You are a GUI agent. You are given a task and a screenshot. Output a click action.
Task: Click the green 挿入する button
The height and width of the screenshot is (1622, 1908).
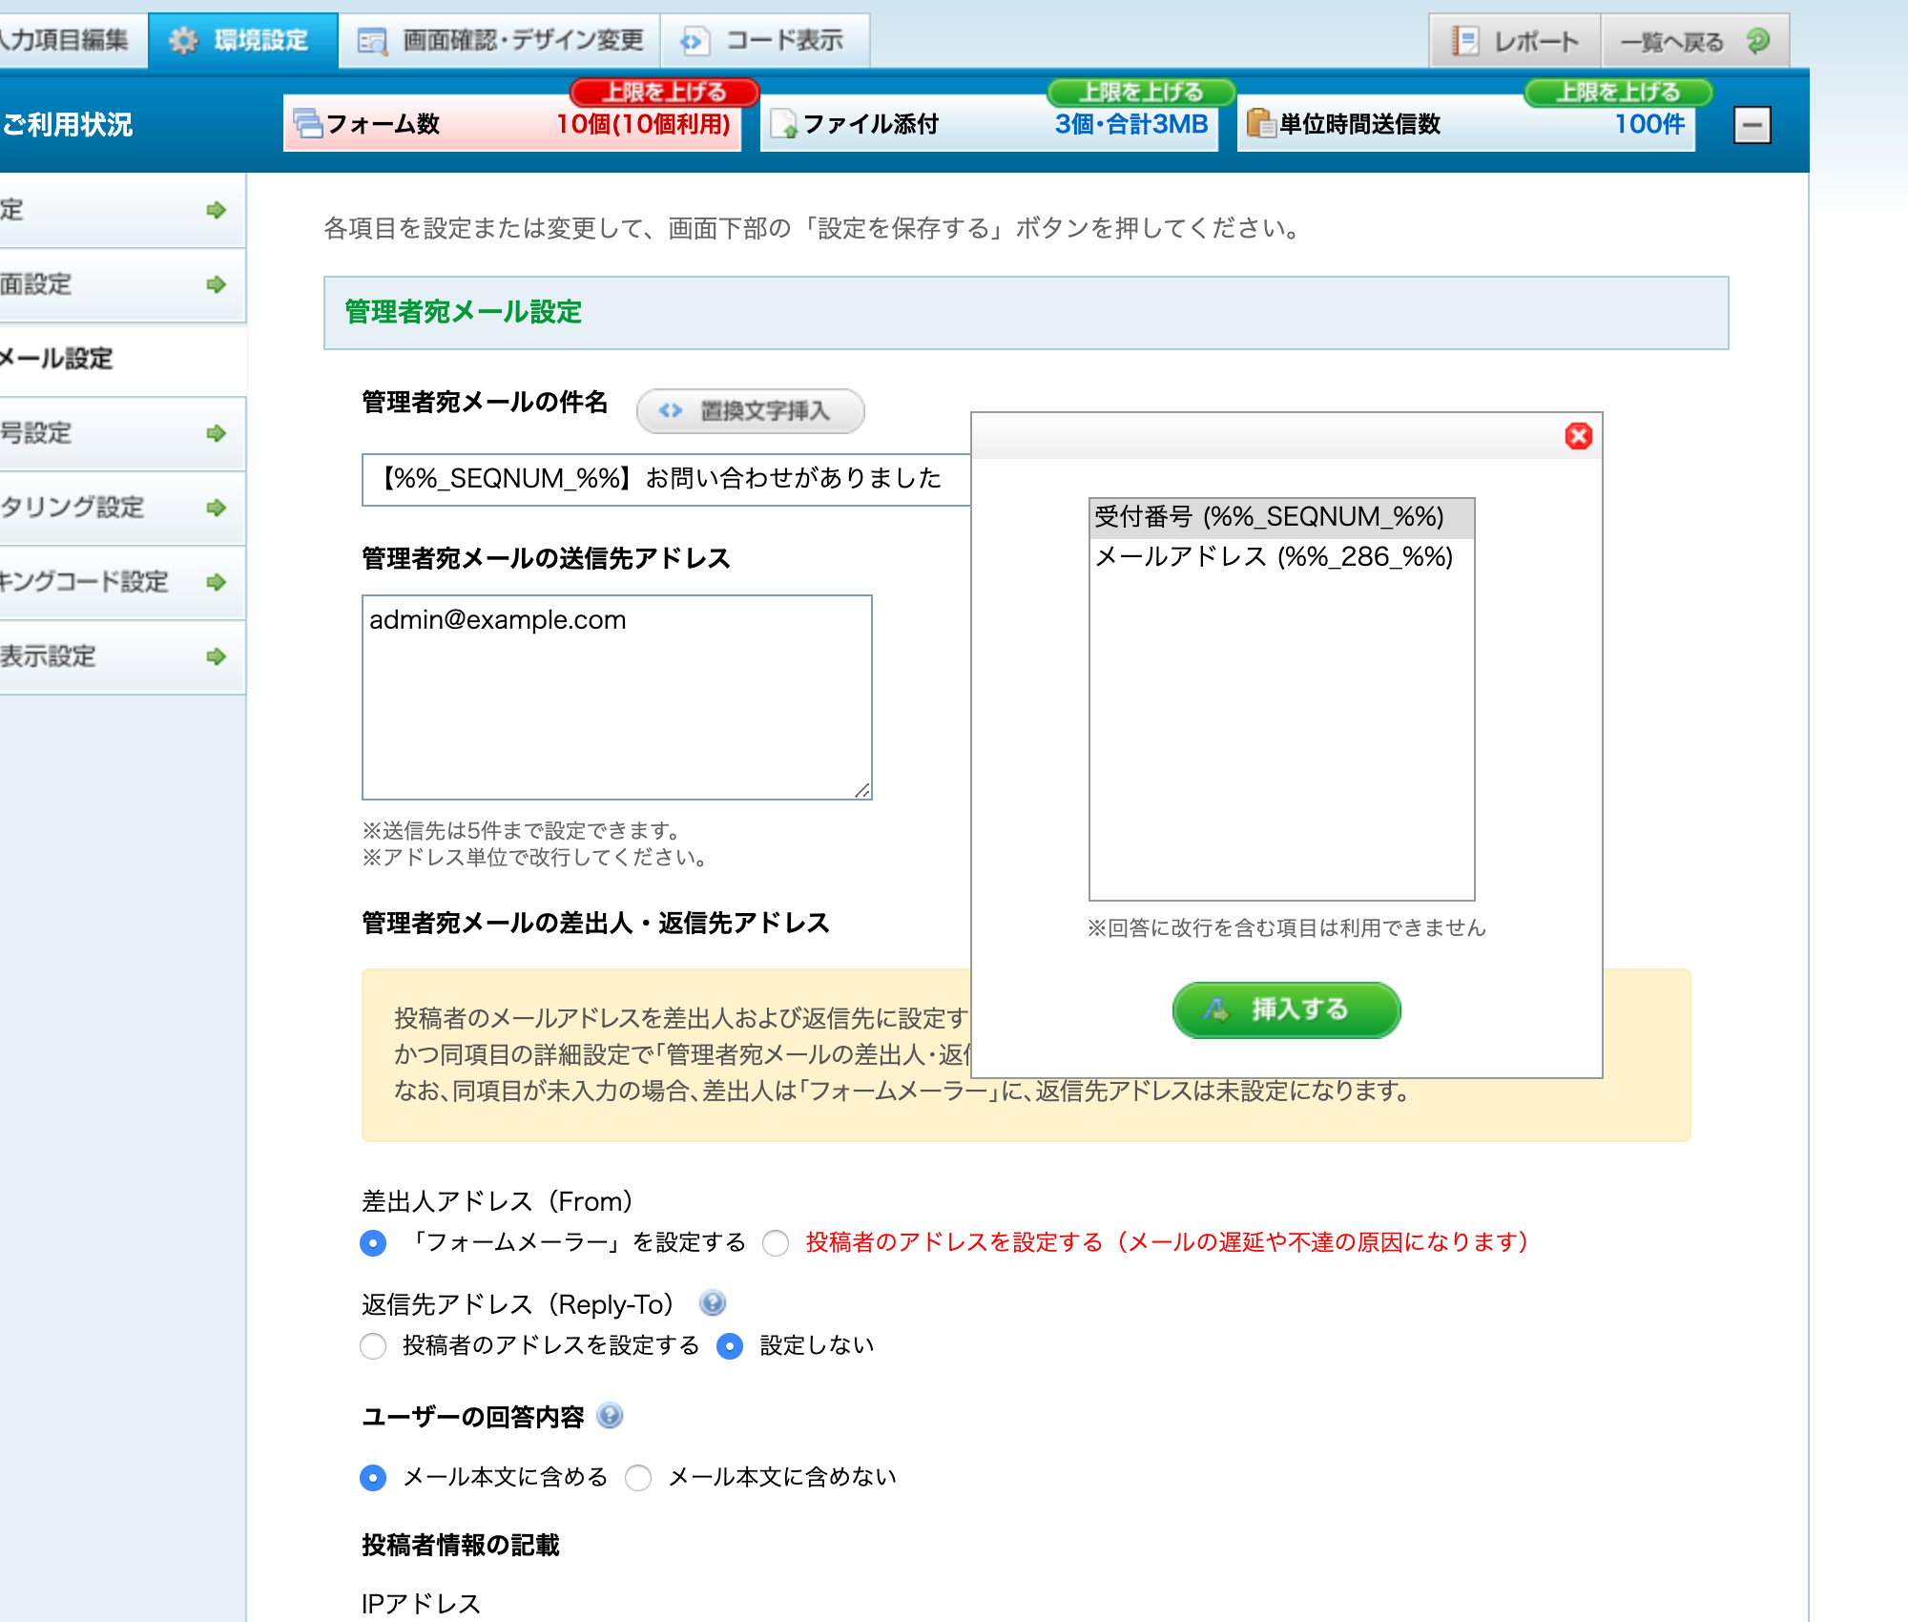point(1286,1009)
